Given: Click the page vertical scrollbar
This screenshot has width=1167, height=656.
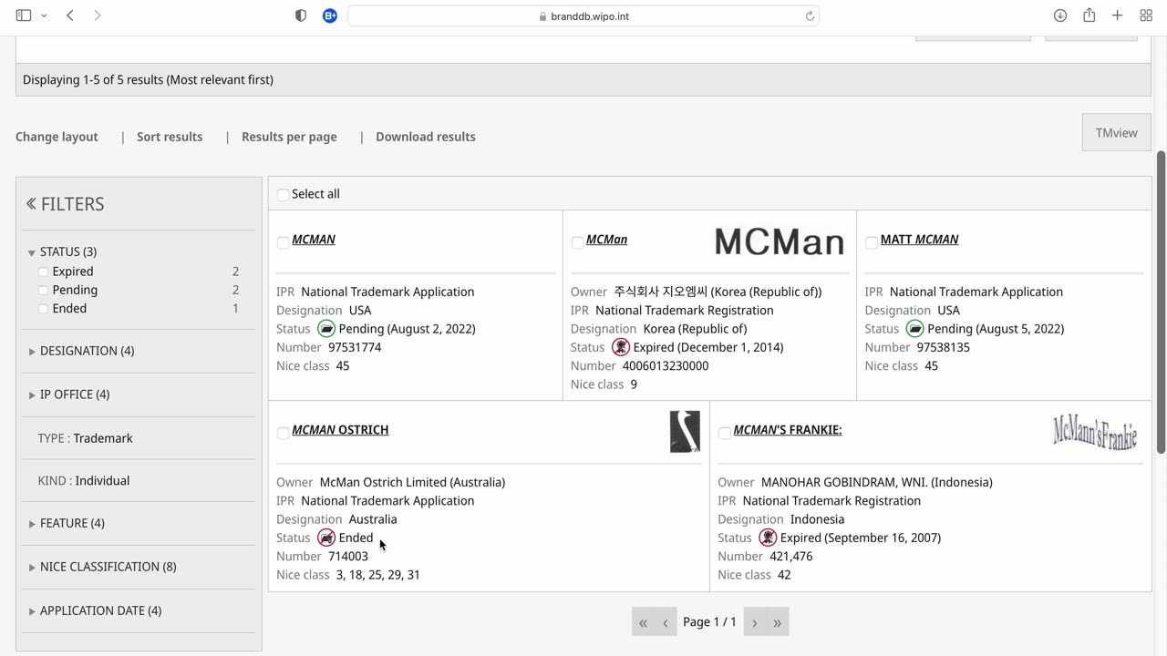Looking at the screenshot, I should point(1161,302).
